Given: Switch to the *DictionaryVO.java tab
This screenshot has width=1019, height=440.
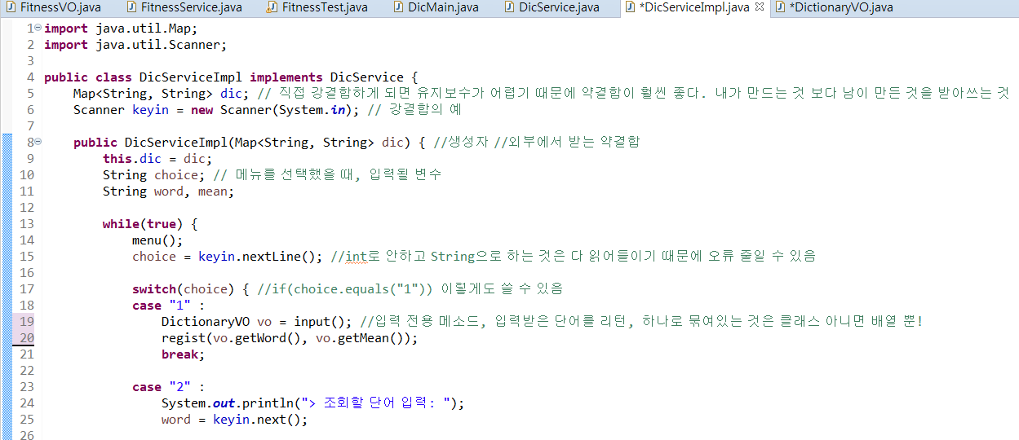Looking at the screenshot, I should 833,7.
